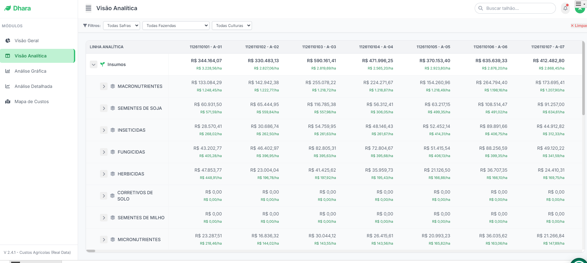Click the Buscar talhão search field
Viewport: 587px width, 263px height.
(515, 8)
